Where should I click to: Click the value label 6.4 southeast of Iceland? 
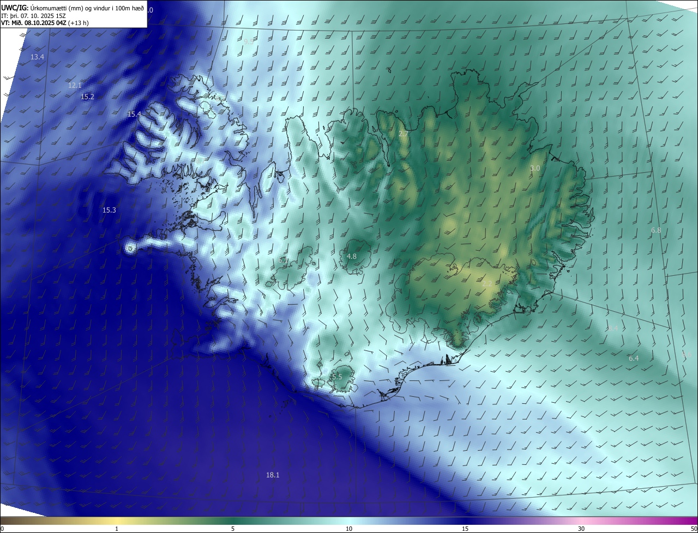(x=634, y=358)
